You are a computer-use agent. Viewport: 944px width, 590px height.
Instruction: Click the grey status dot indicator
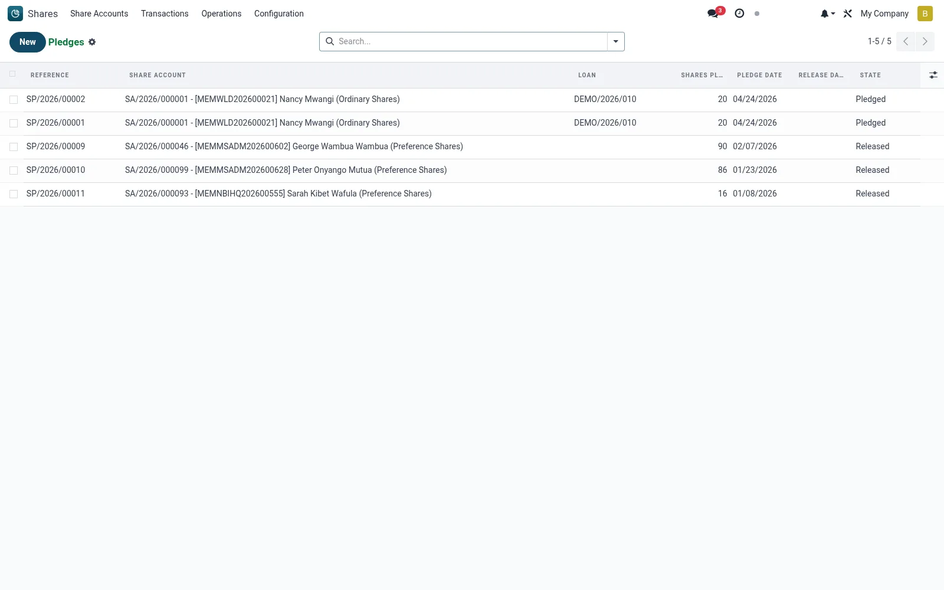(757, 14)
